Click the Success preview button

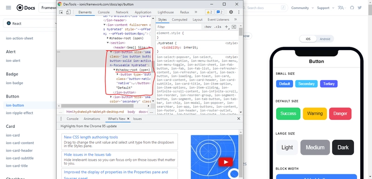click(288, 113)
